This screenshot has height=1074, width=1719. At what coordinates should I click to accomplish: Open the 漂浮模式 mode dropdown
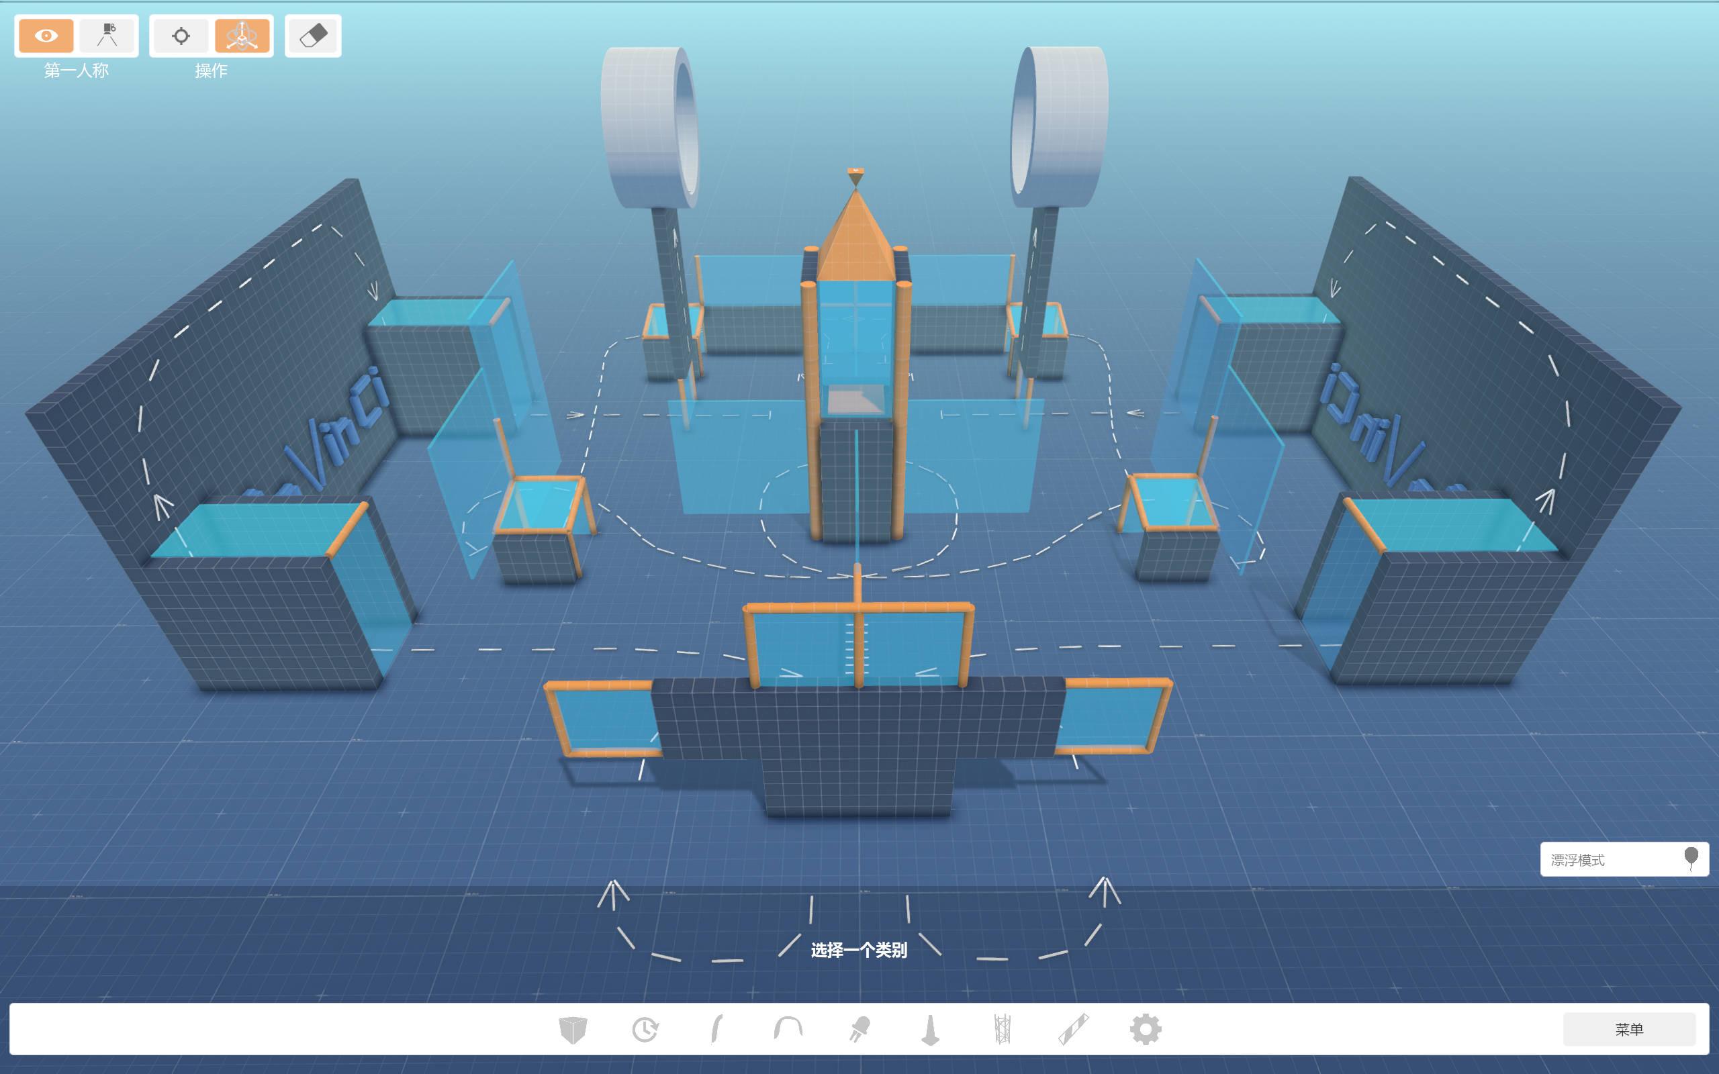point(1624,859)
